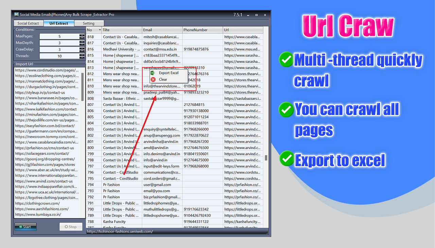Select https://www.aarshifashions.com/ in import list
The image size is (435, 248).
click(x=42, y=209)
